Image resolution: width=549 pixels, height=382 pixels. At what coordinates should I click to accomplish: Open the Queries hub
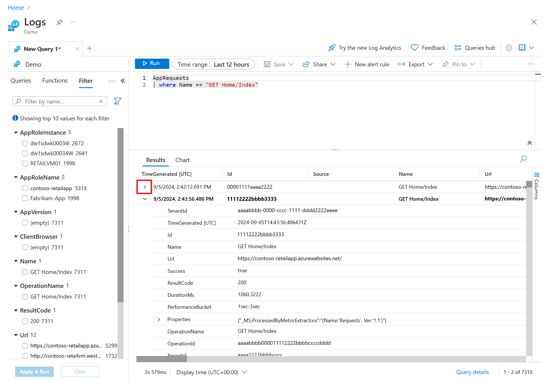pyautogui.click(x=475, y=48)
